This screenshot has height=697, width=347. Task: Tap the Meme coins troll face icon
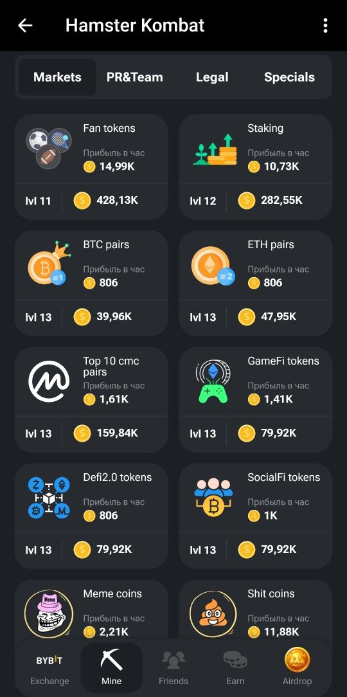click(x=49, y=614)
